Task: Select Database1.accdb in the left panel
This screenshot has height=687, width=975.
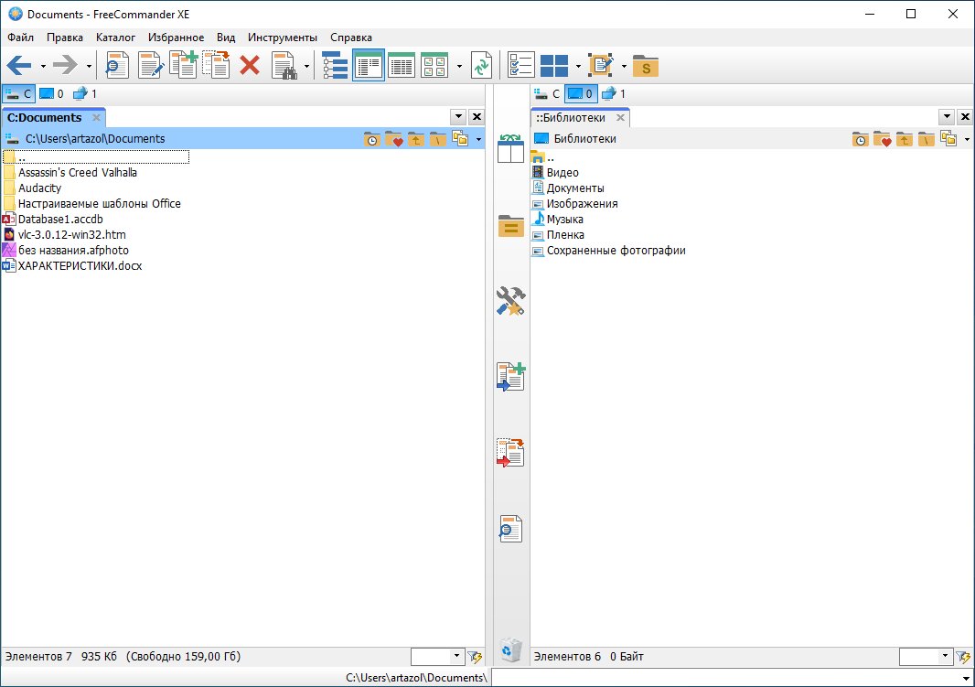Action: click(60, 219)
